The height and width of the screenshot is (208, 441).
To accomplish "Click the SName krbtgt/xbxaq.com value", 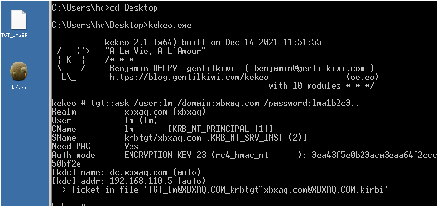I will coord(163,138).
